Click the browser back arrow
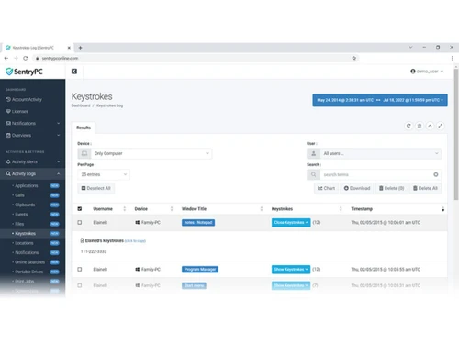 coord(6,58)
